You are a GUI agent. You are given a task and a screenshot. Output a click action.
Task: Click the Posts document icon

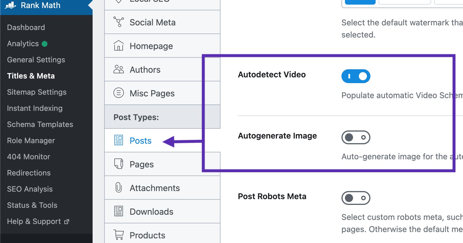(x=119, y=140)
